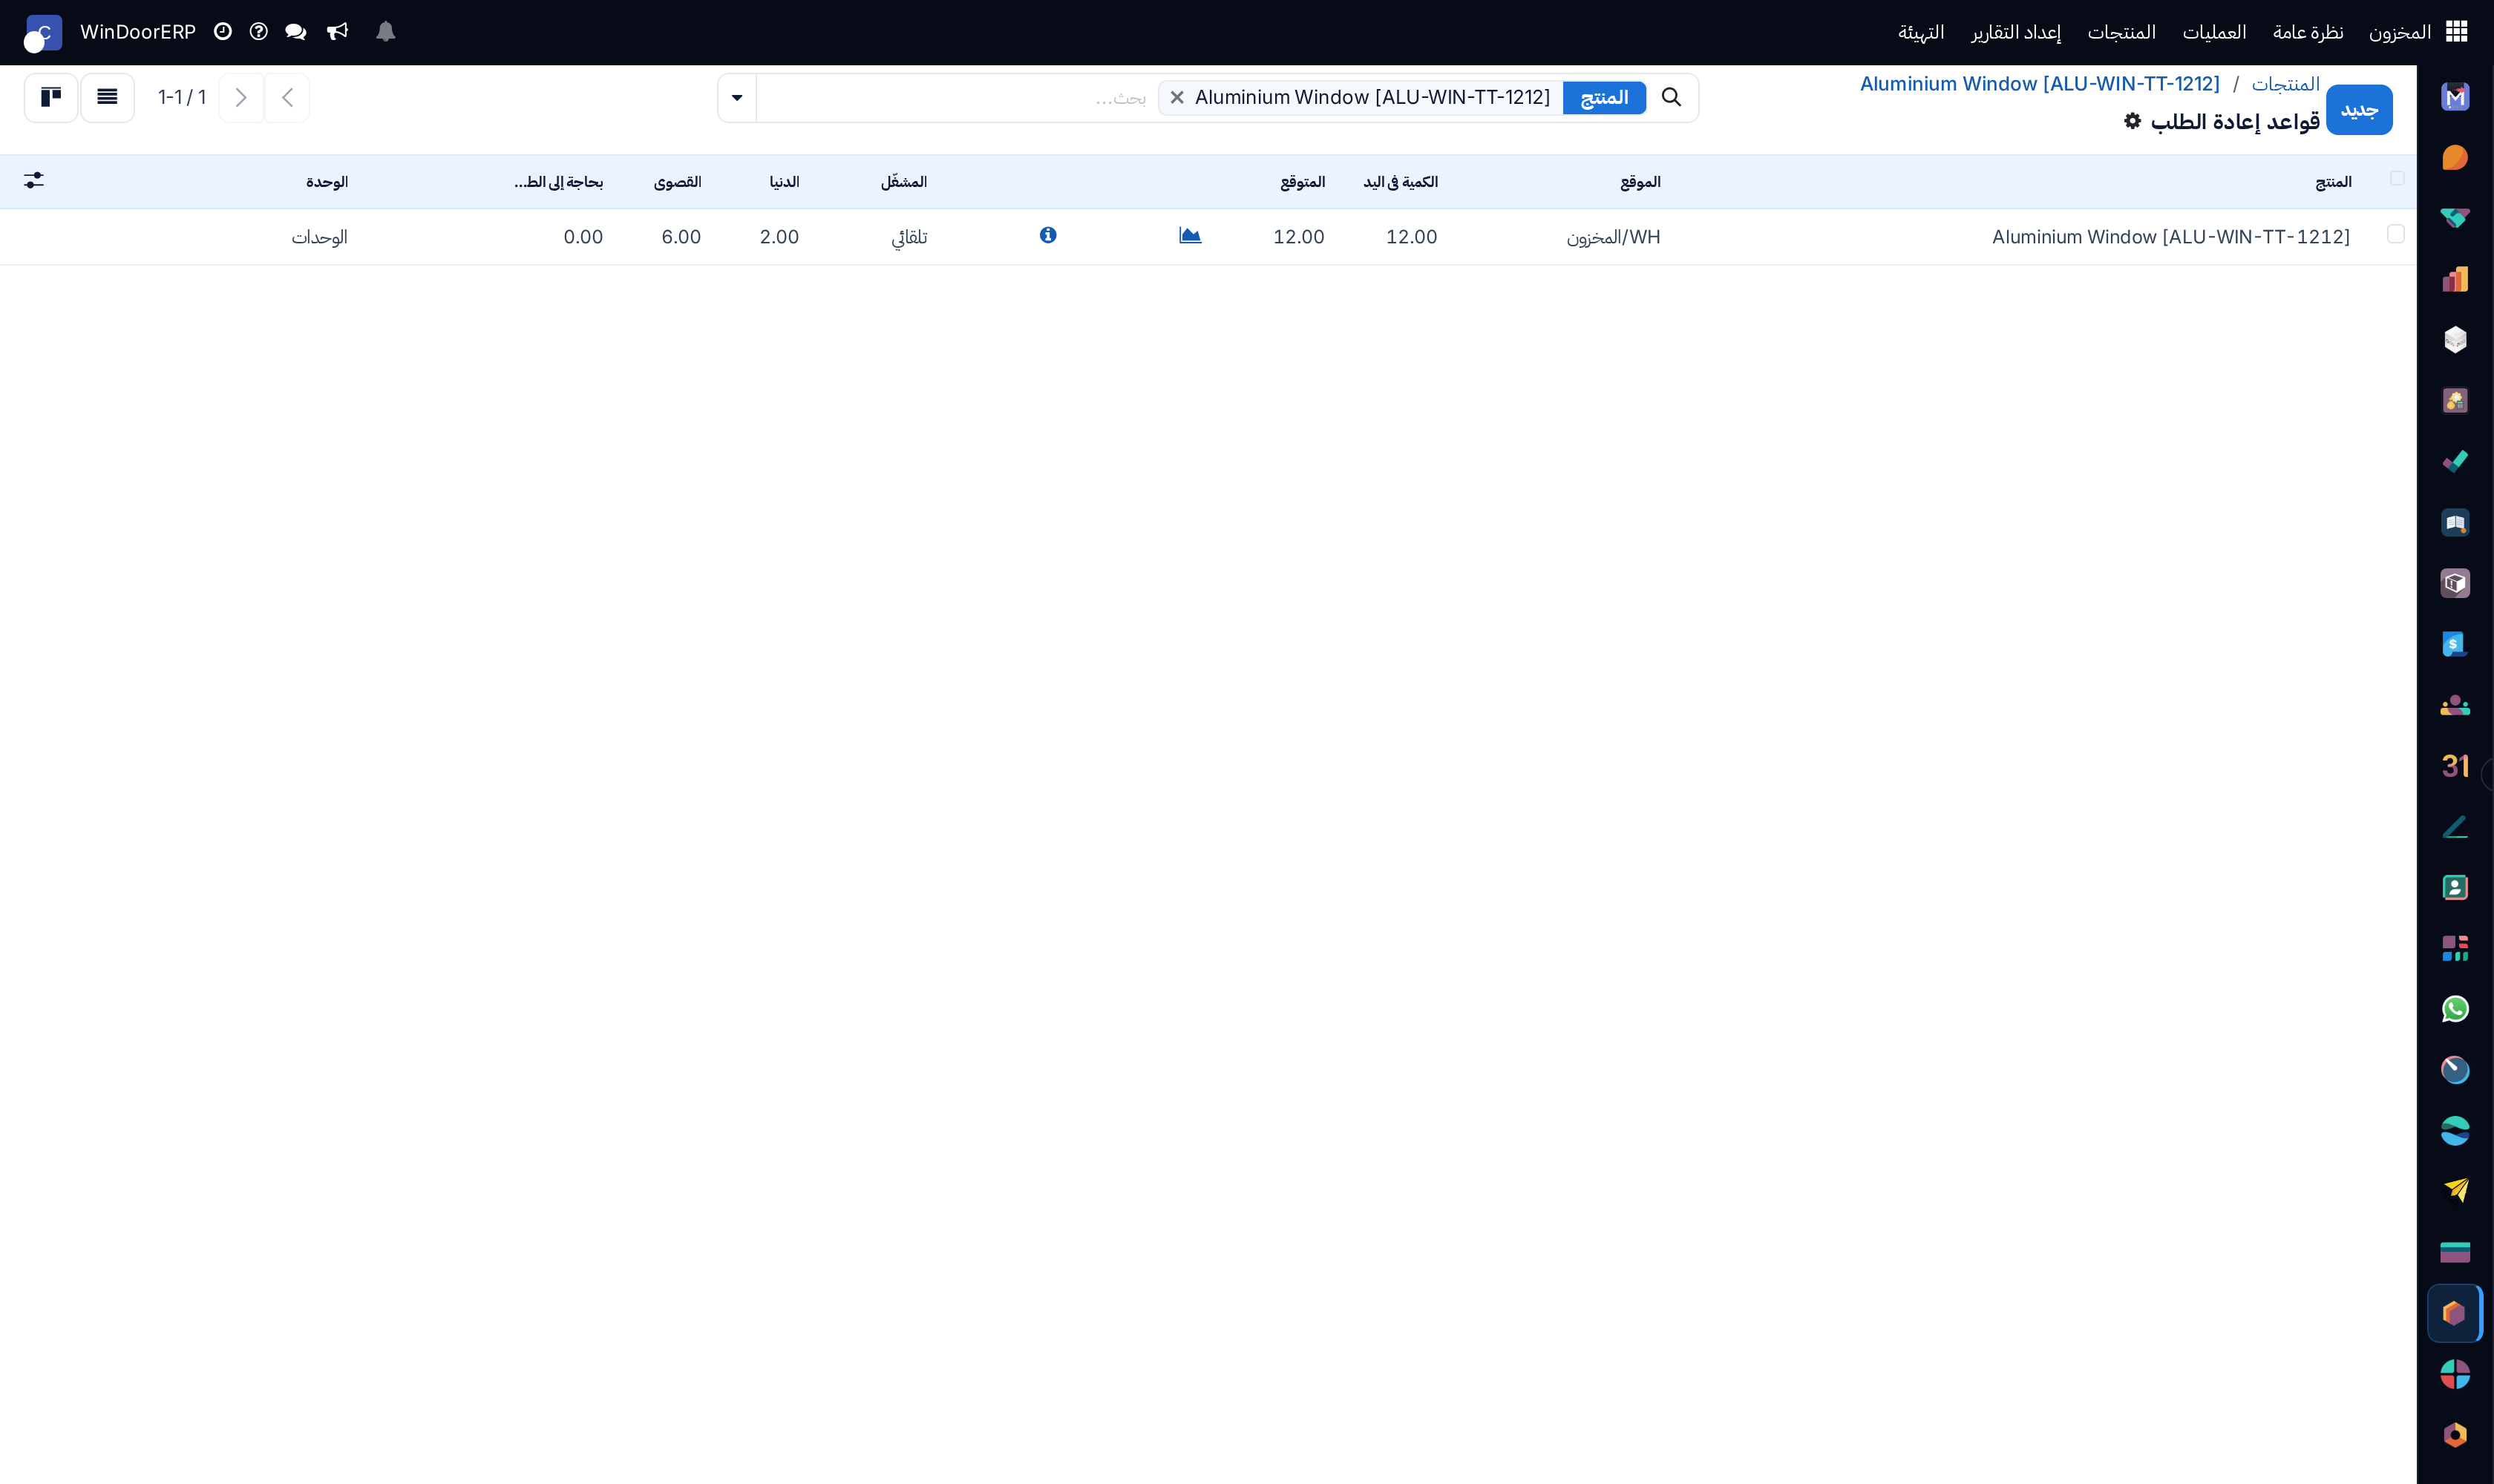Screen dimensions: 2494x1484
Task: Open the CRM handshake app in sidebar
Action: coord(2455,218)
